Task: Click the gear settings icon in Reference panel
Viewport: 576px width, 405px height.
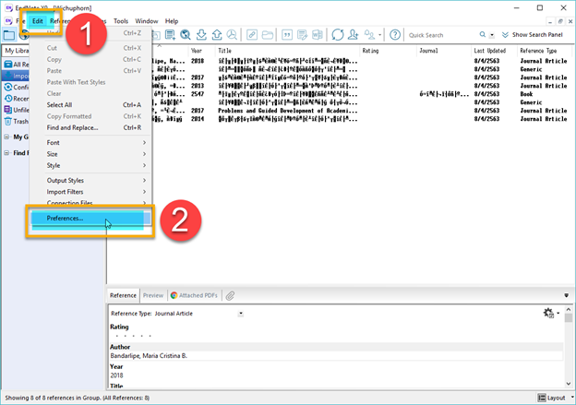Action: (x=548, y=314)
